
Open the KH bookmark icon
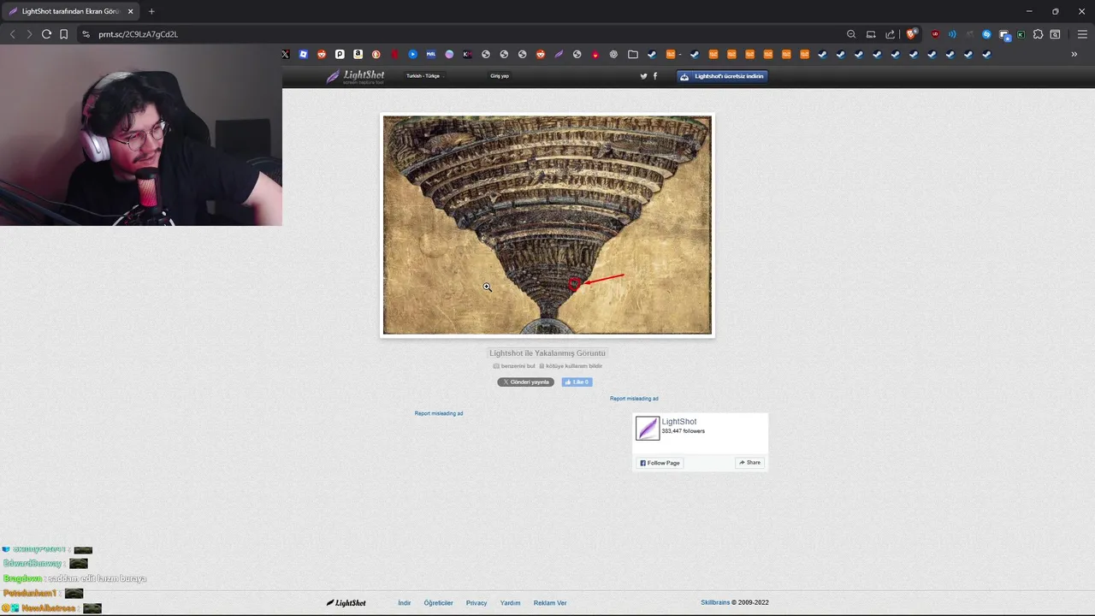click(x=467, y=54)
